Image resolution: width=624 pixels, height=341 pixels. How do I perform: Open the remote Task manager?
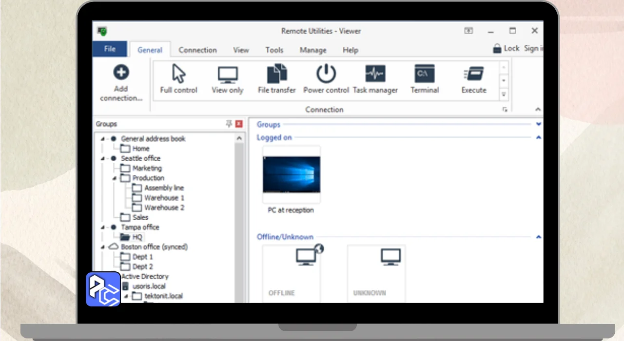coord(375,75)
